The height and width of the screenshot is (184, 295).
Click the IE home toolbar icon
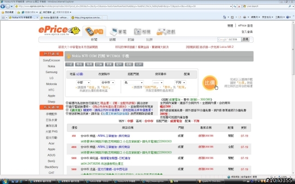(x=224, y=17)
